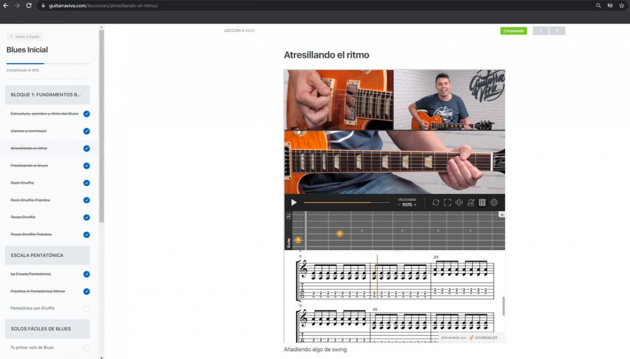The height and width of the screenshot is (359, 630).
Task: Collapse Bloque 1: Fundamentos section
Action: tap(47, 95)
